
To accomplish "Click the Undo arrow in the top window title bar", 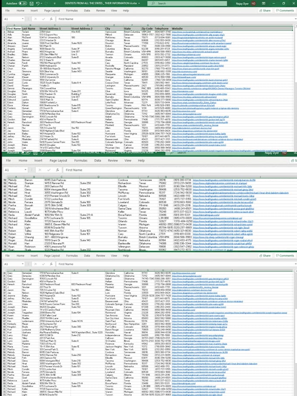I will click(x=38, y=3).
